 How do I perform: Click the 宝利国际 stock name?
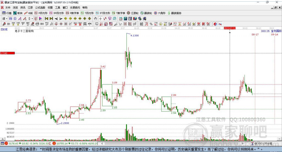coord(276,31)
